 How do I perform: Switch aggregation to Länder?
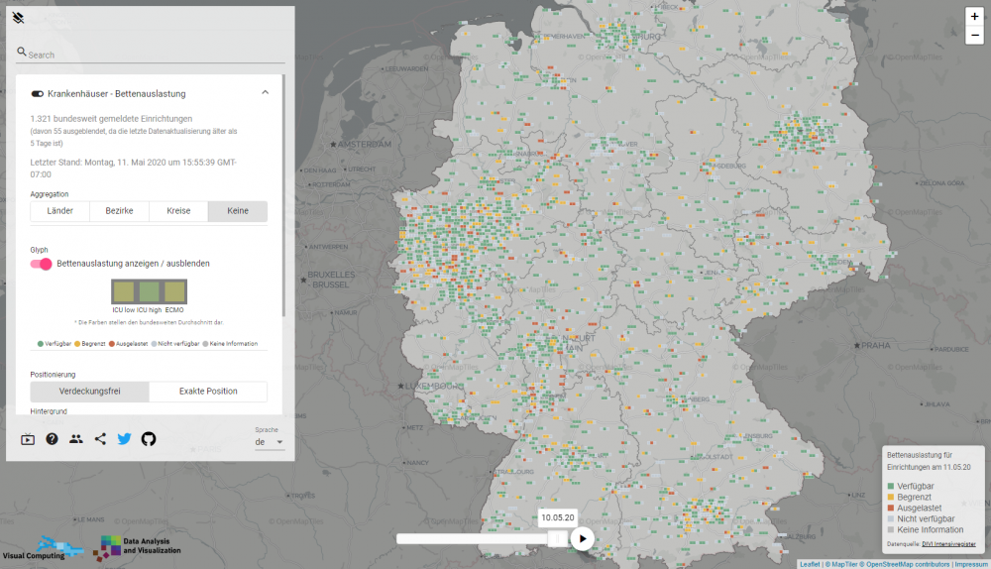60,211
